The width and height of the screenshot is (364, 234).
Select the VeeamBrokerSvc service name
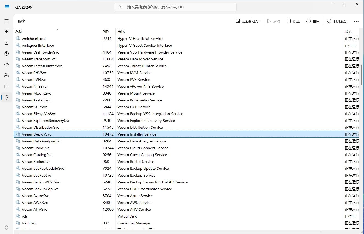pos(36,162)
